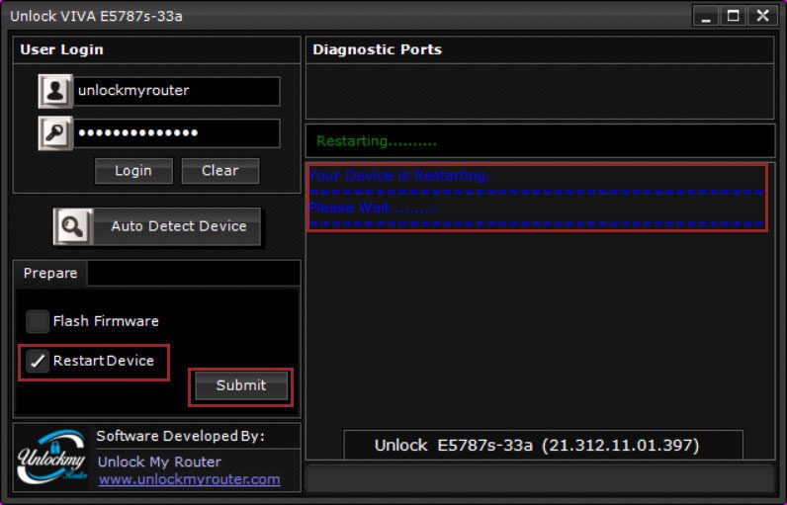Select 'Please Wait..........' log line
The height and width of the screenshot is (505, 787).
point(374,208)
